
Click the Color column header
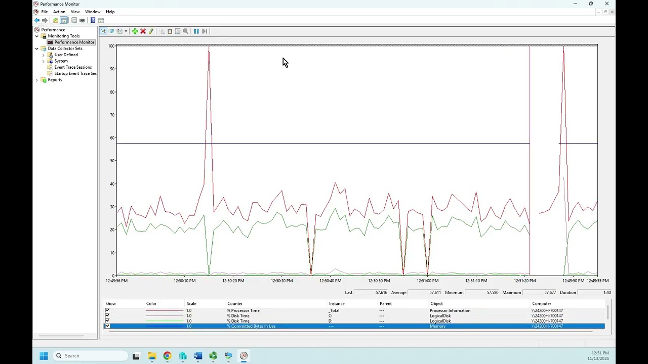tap(165, 304)
